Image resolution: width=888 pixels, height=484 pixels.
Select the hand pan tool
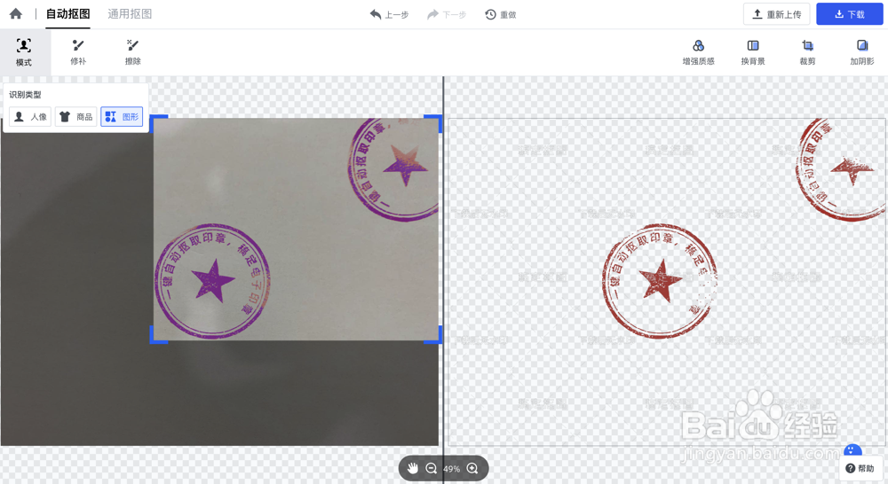[413, 468]
